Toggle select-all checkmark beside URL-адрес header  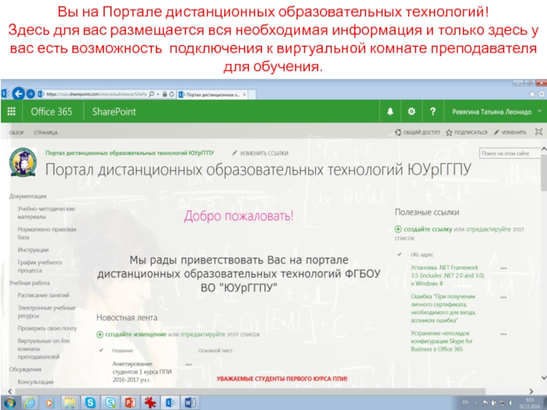click(x=399, y=254)
